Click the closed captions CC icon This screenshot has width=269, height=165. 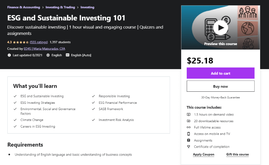[68, 55]
